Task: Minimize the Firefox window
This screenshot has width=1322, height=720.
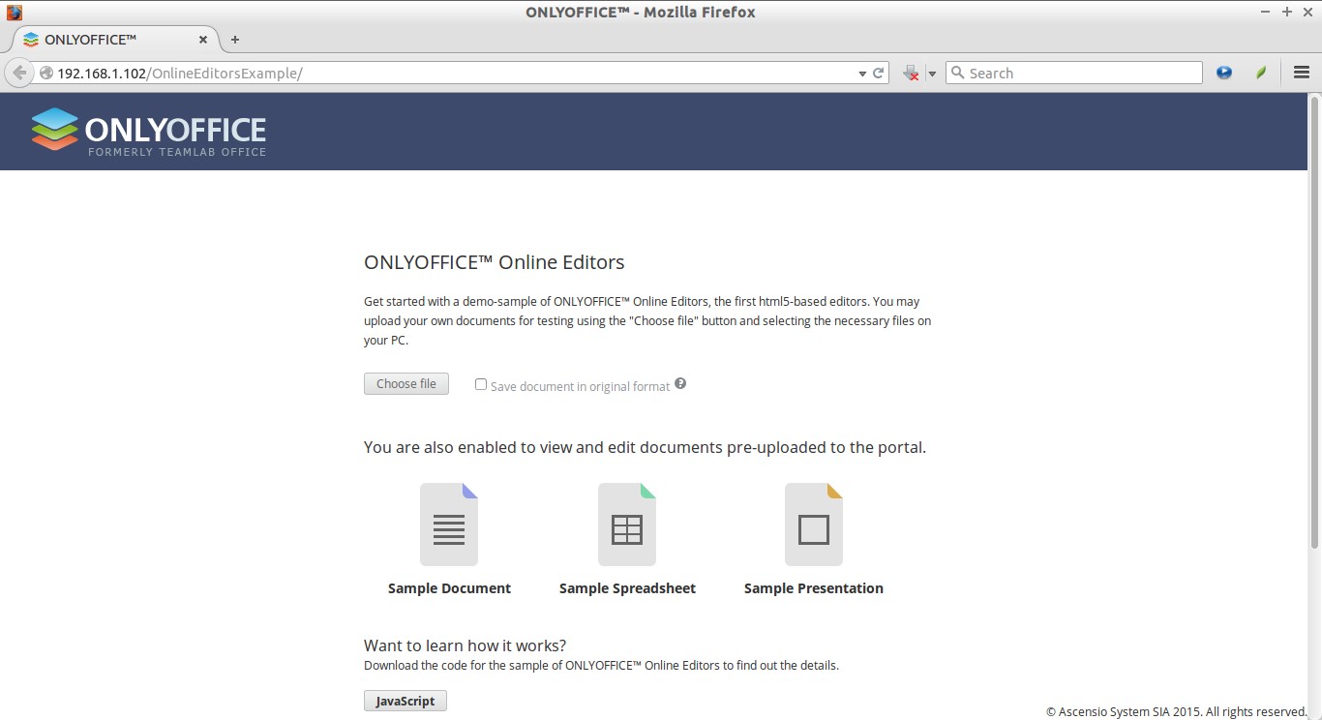Action: pos(1267,13)
